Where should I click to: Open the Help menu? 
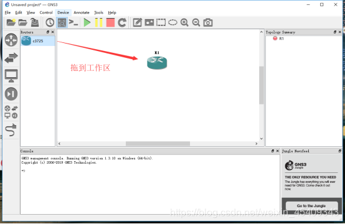pyautogui.click(x=112, y=12)
